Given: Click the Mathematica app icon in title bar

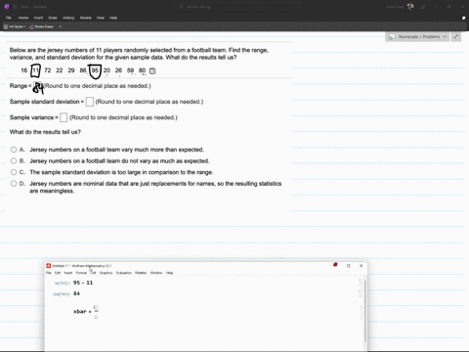Looking at the screenshot, I should pyautogui.click(x=49, y=266).
